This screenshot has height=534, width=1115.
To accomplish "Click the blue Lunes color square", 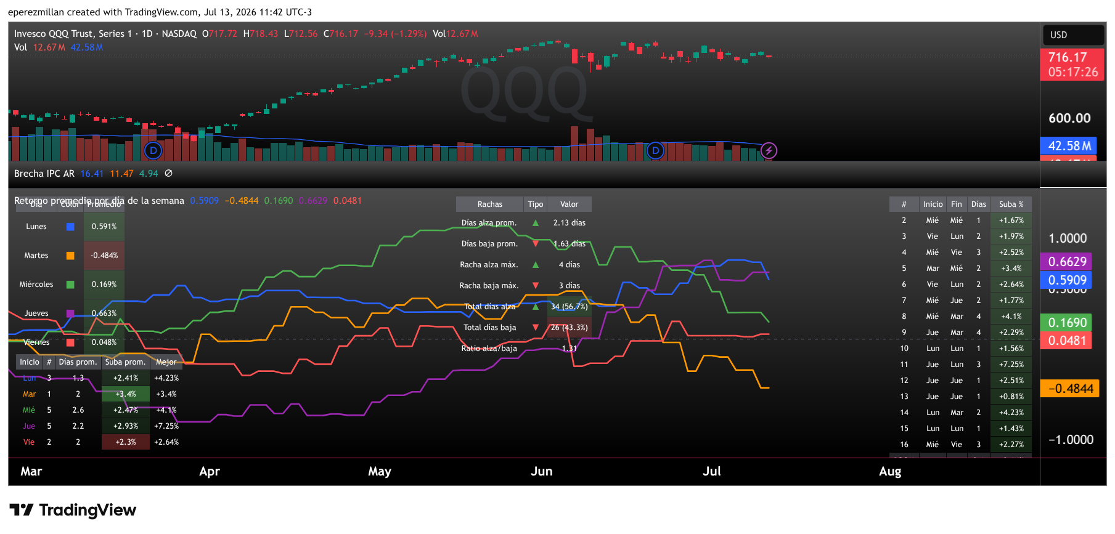I will pos(70,227).
